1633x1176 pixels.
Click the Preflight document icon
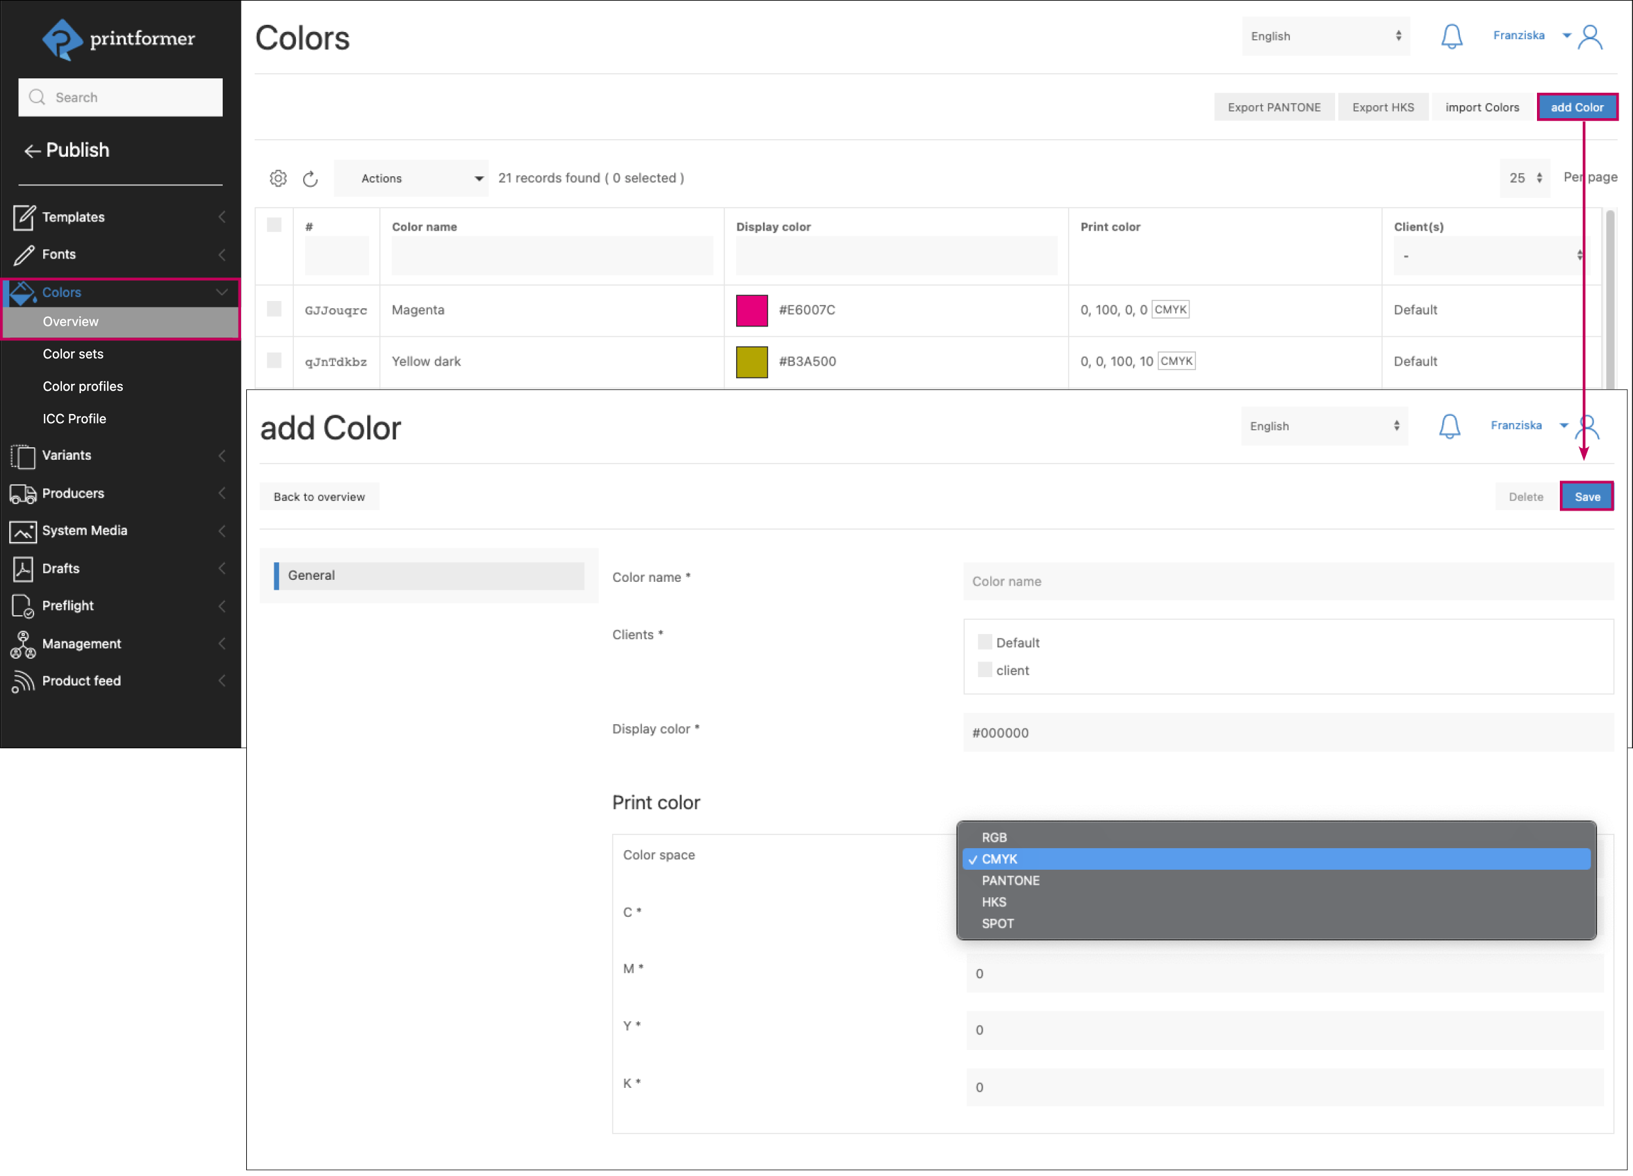[x=23, y=606]
